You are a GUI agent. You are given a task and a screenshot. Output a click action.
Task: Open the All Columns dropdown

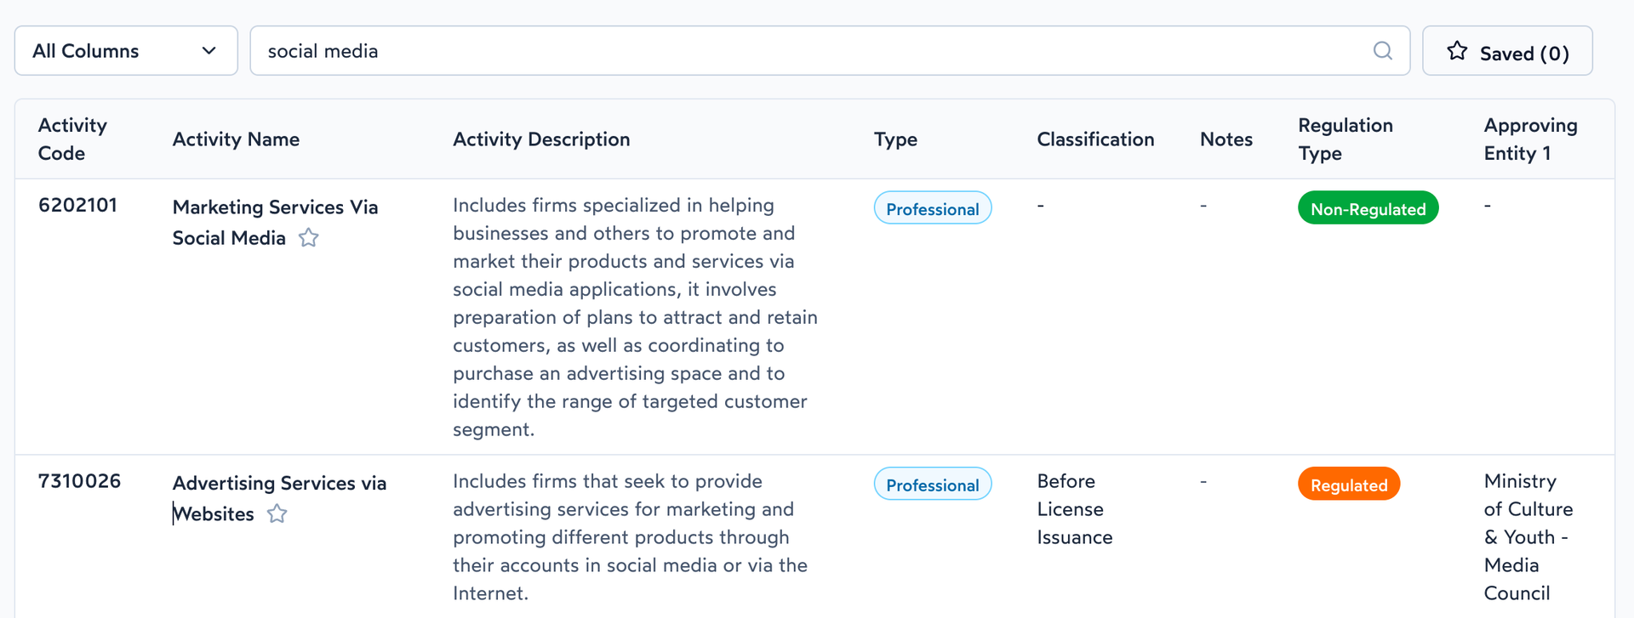pos(125,50)
